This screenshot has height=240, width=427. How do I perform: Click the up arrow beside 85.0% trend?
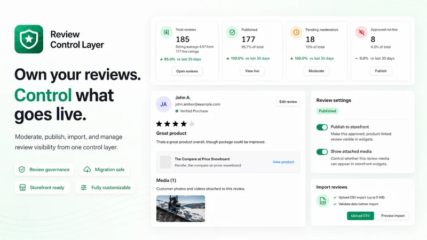click(161, 59)
